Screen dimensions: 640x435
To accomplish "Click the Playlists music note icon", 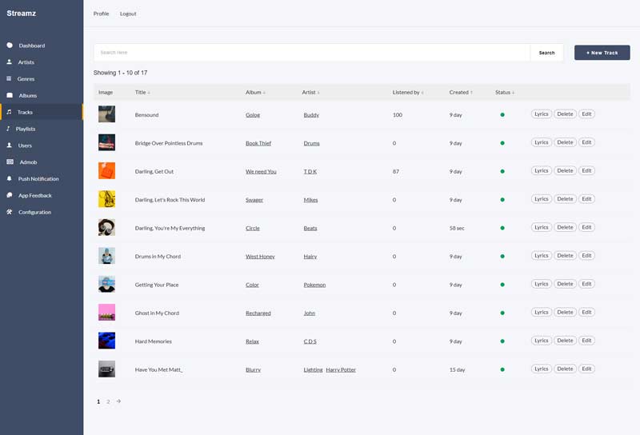I will pyautogui.click(x=9, y=129).
